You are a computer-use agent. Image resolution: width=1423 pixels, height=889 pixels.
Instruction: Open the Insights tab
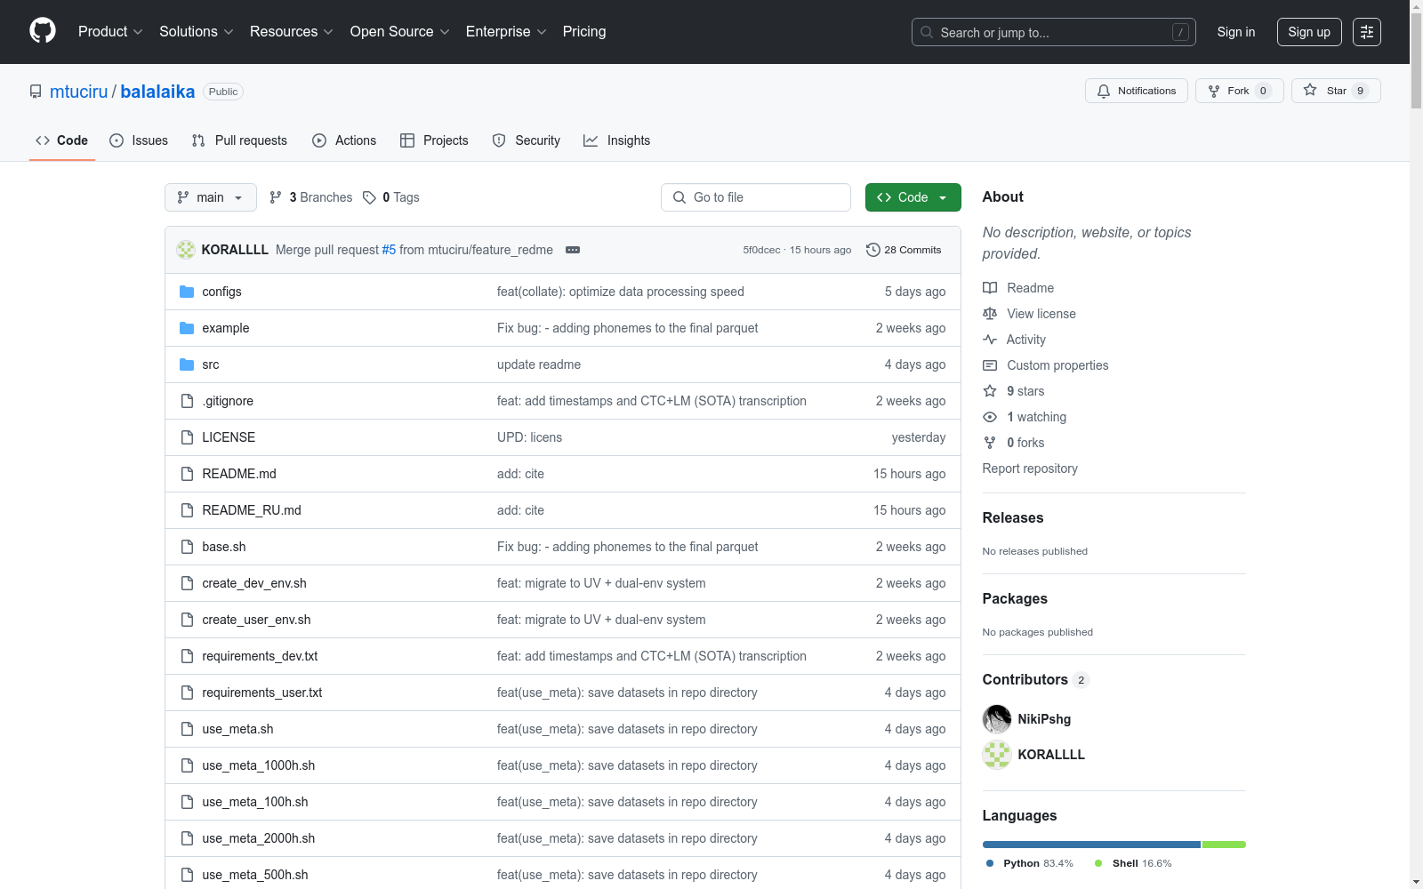pyautogui.click(x=616, y=140)
